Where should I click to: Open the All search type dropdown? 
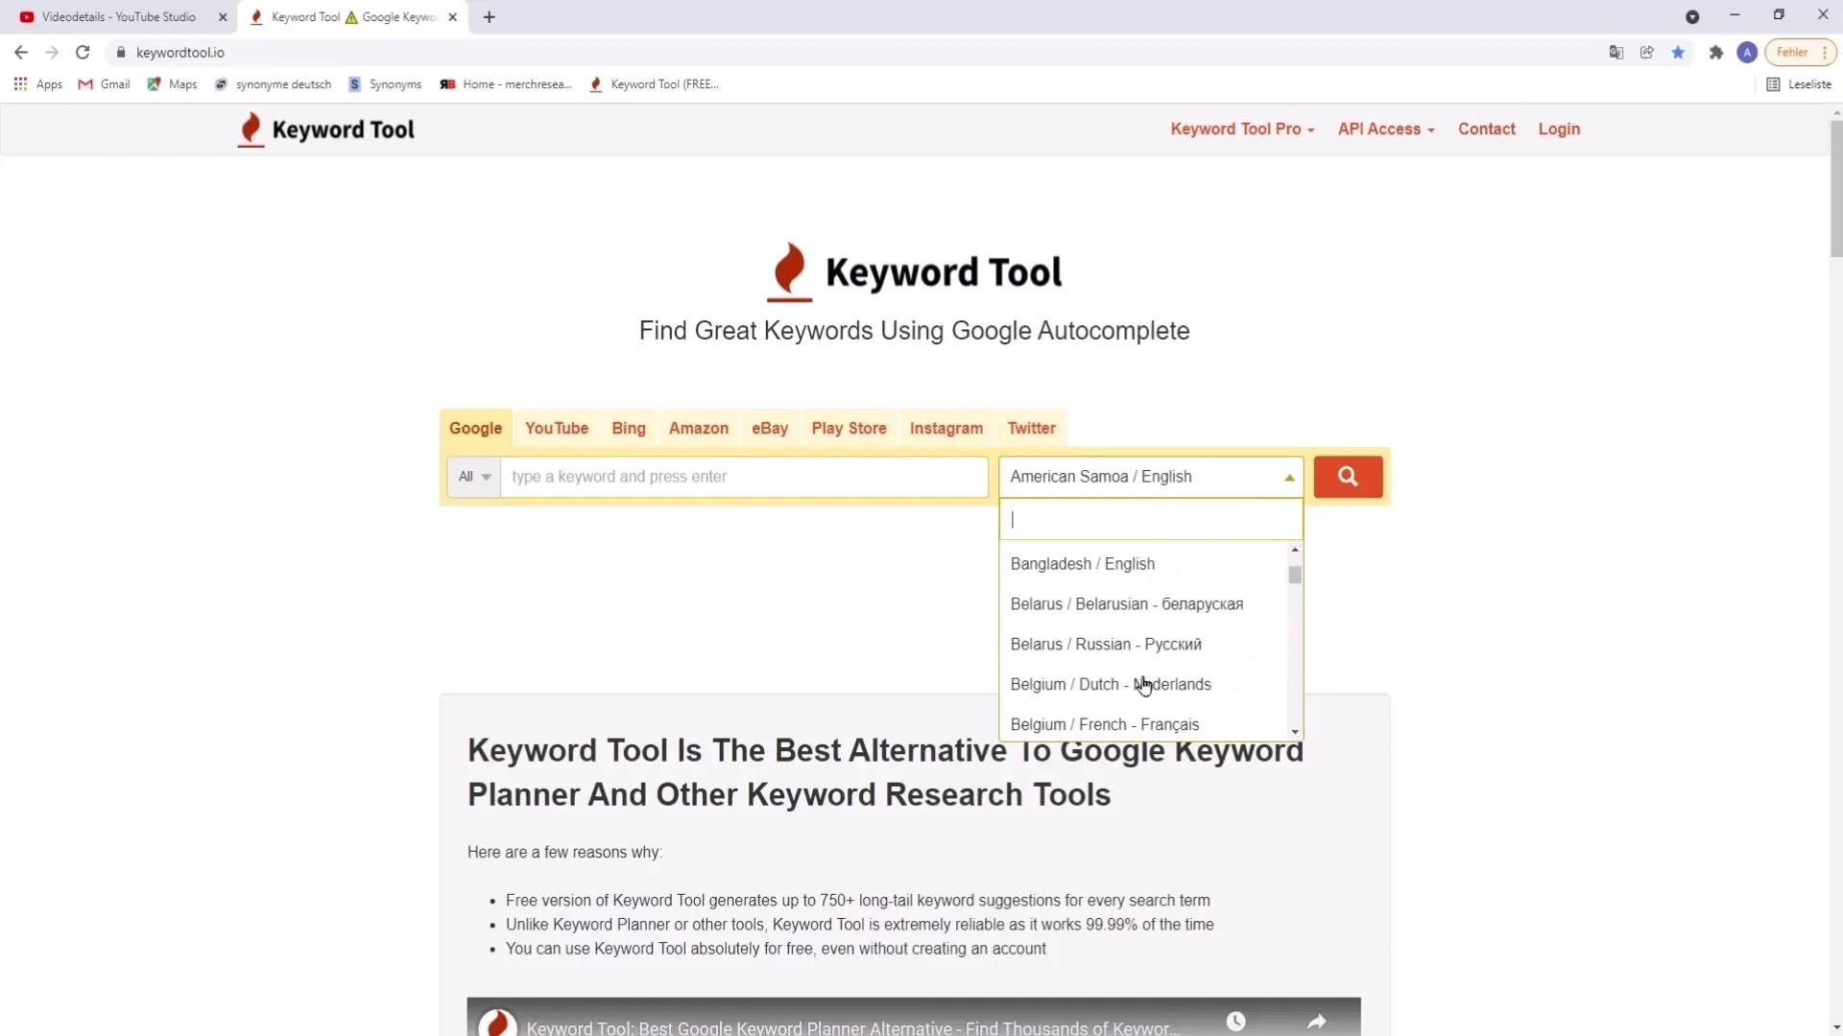(x=474, y=477)
